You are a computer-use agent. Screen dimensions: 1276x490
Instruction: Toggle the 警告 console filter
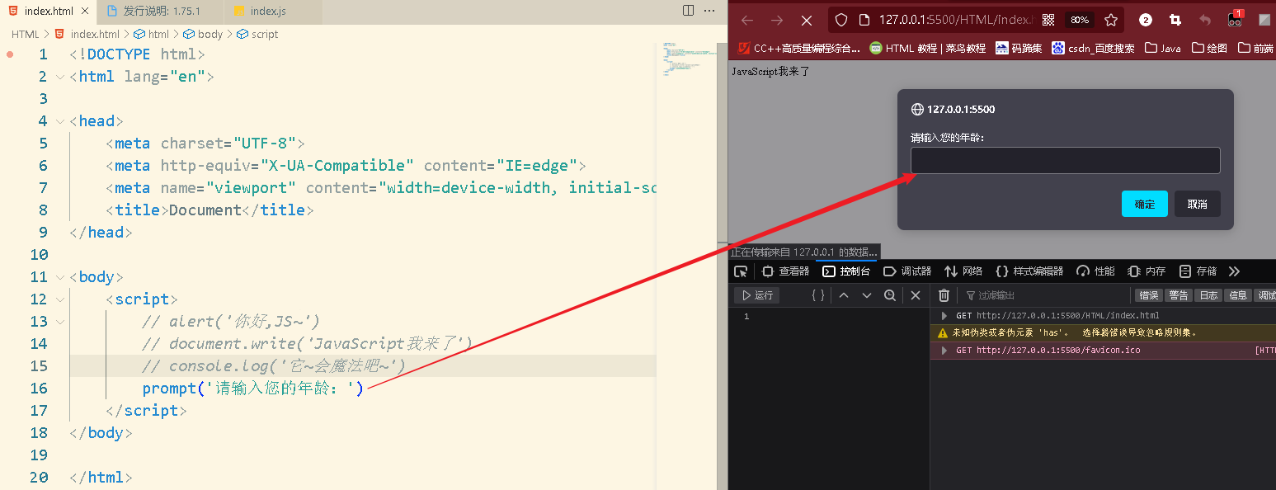[x=1179, y=295]
